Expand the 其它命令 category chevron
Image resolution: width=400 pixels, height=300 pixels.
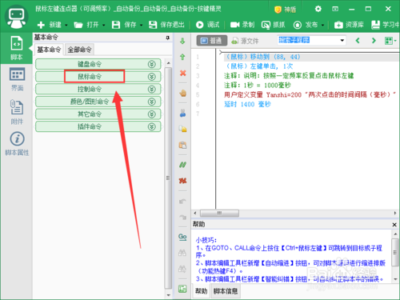pyautogui.click(x=151, y=114)
